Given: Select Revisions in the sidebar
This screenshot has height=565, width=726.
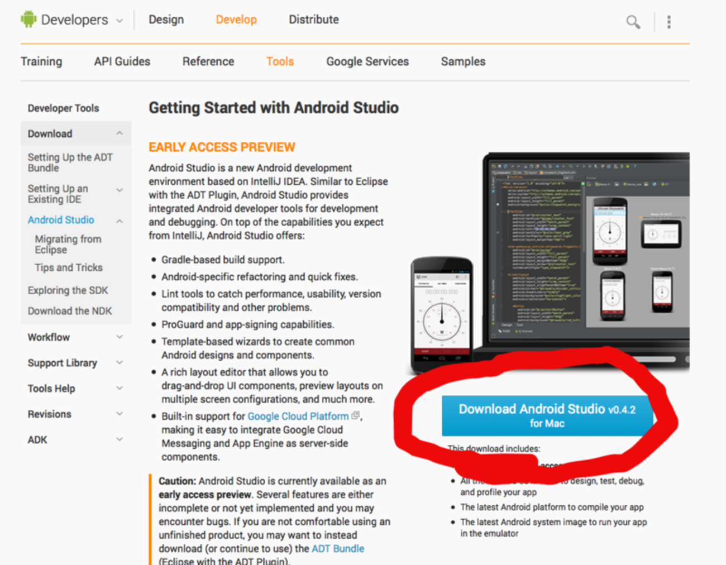Looking at the screenshot, I should click(x=50, y=414).
